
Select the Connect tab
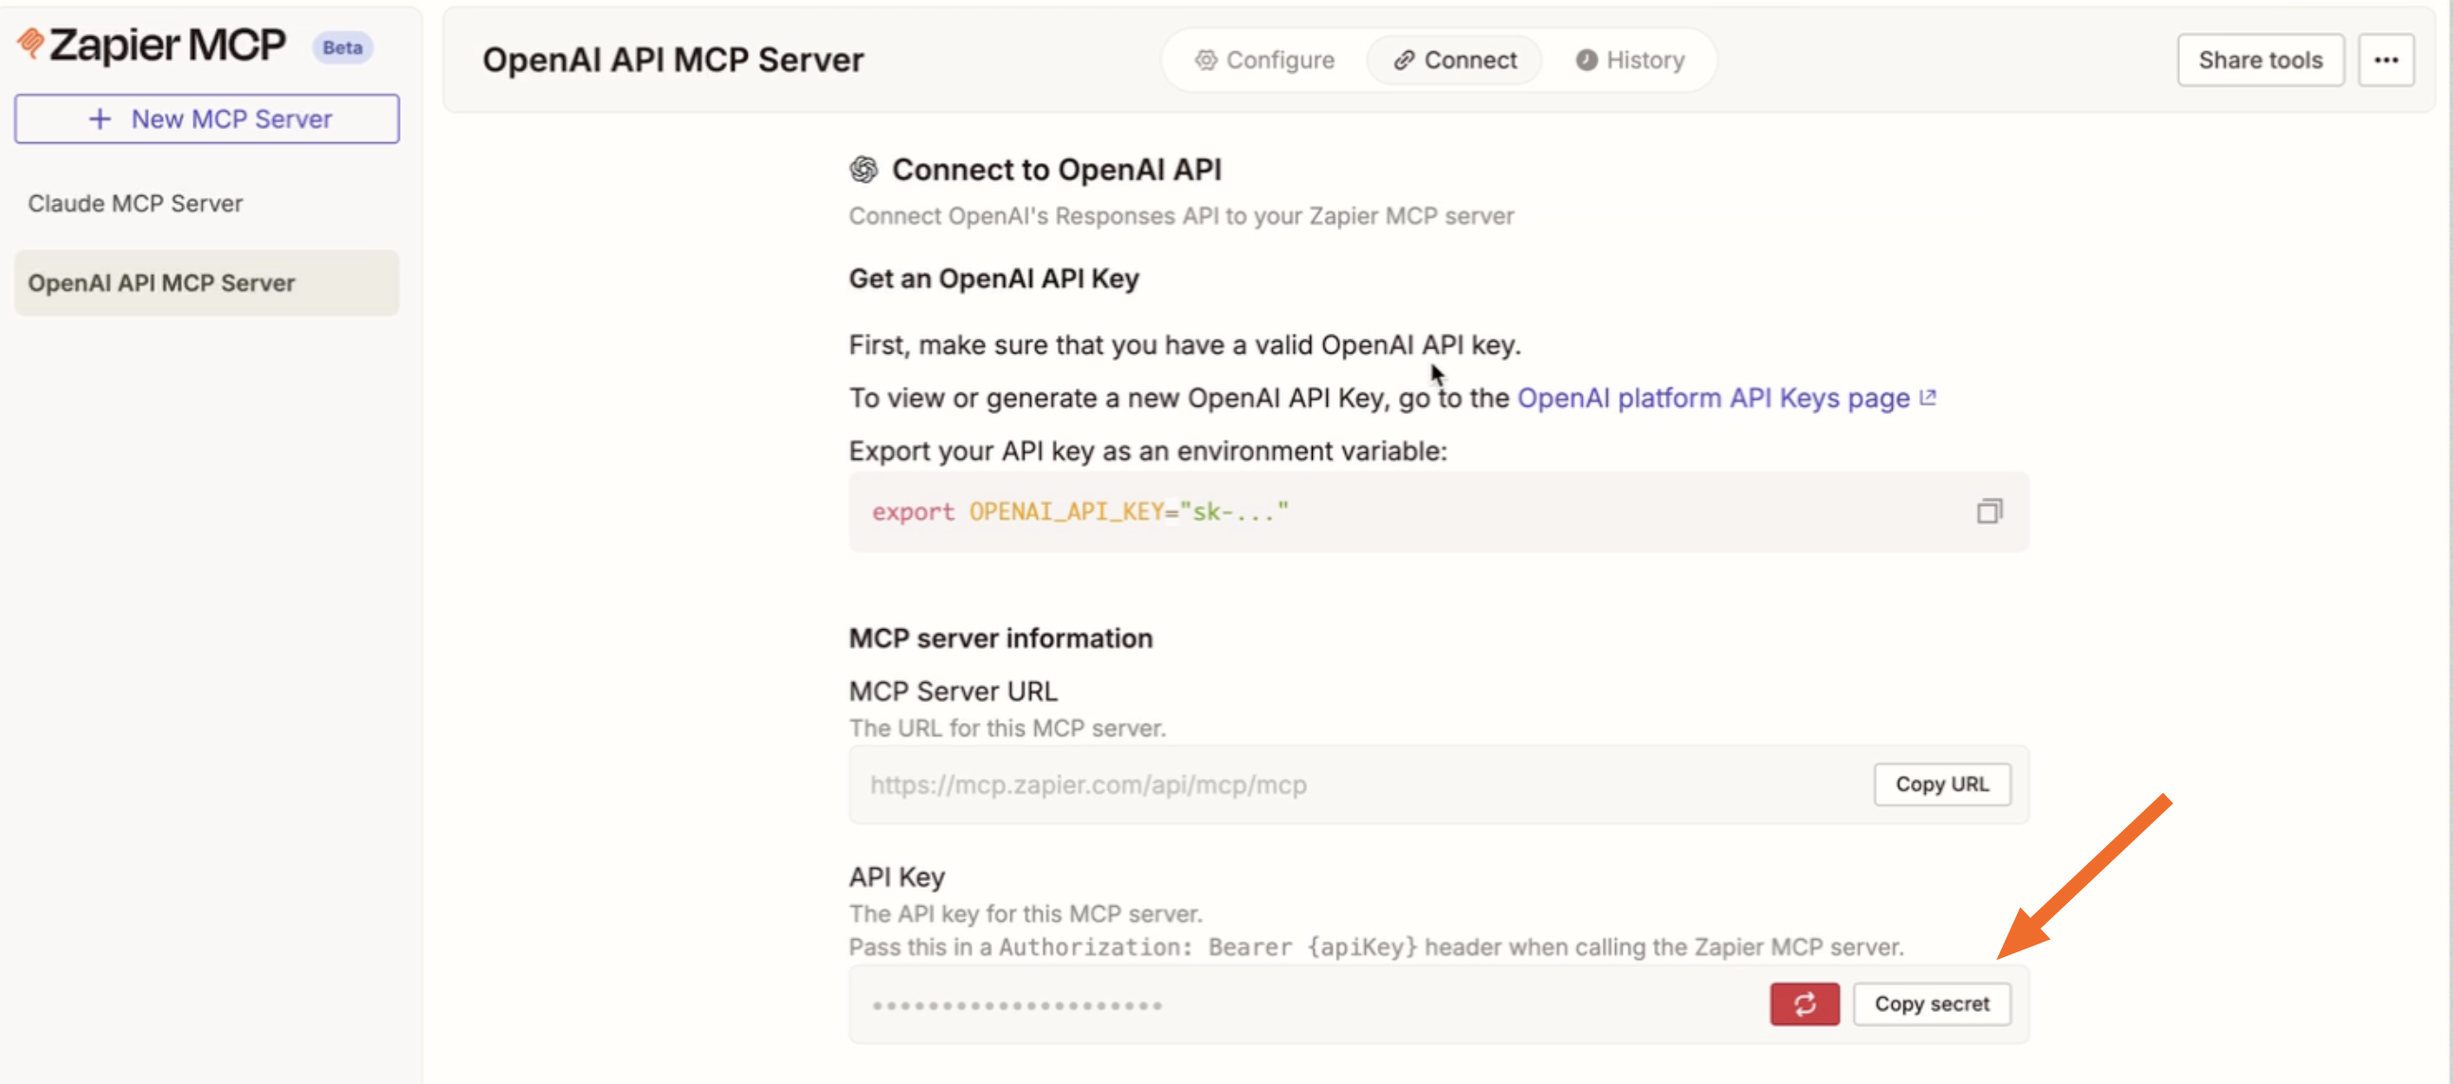click(x=1454, y=60)
